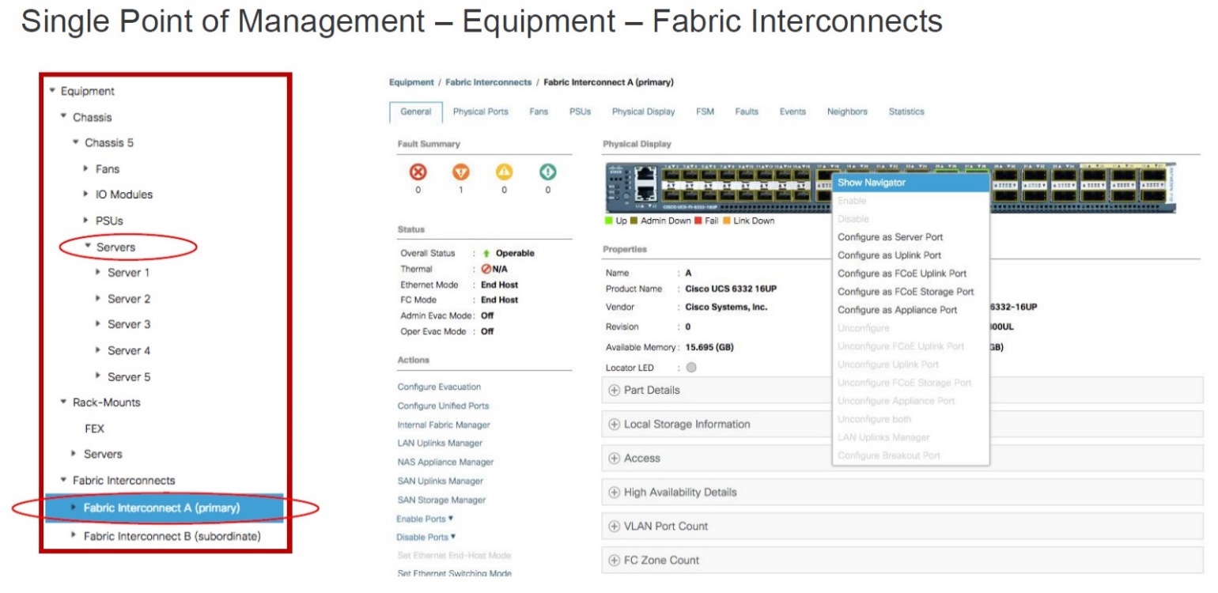Viewport: 1218px width, 593px height.
Task: Select Fabric Interconnect A (primary)
Action: pyautogui.click(x=164, y=508)
